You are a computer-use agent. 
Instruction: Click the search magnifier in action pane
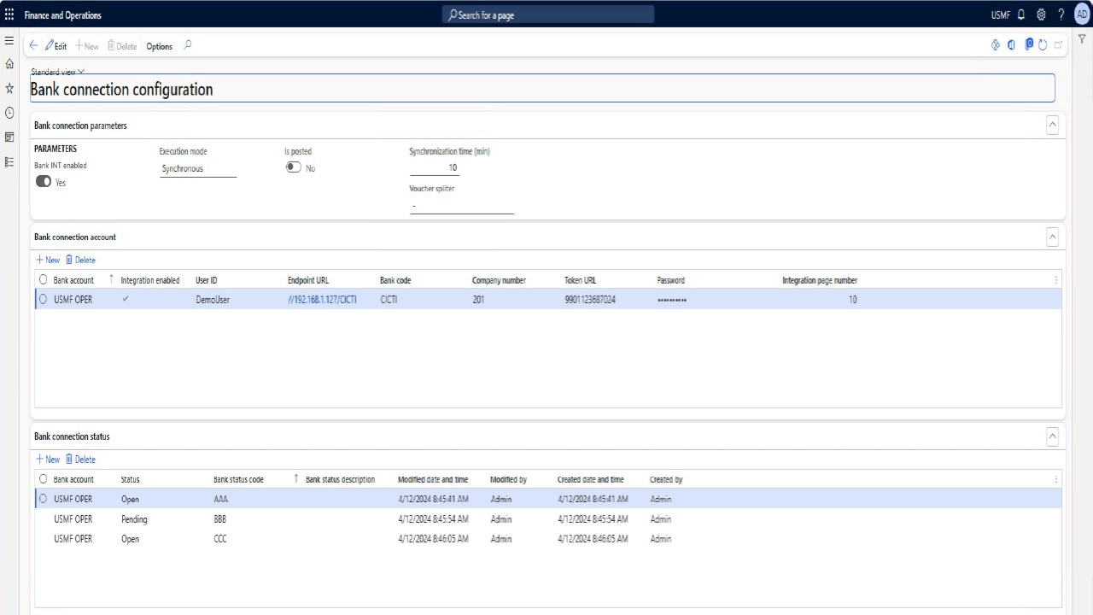[188, 45]
